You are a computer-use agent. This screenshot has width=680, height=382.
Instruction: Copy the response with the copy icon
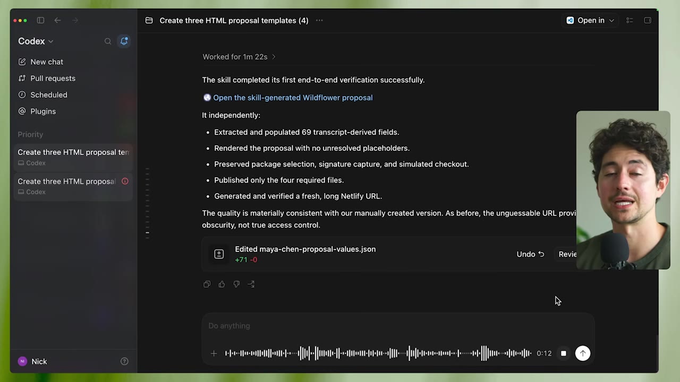207,284
